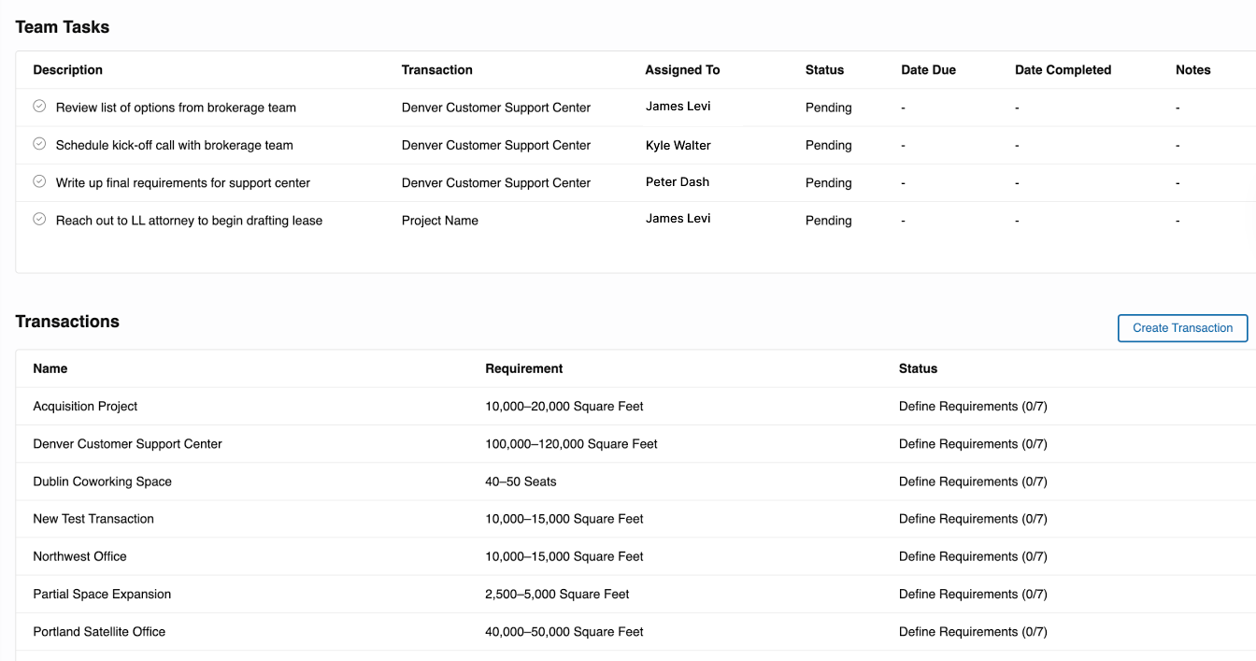Image resolution: width=1256 pixels, height=661 pixels.
Task: Open the Denver Customer Support Center transaction
Action: [127, 444]
